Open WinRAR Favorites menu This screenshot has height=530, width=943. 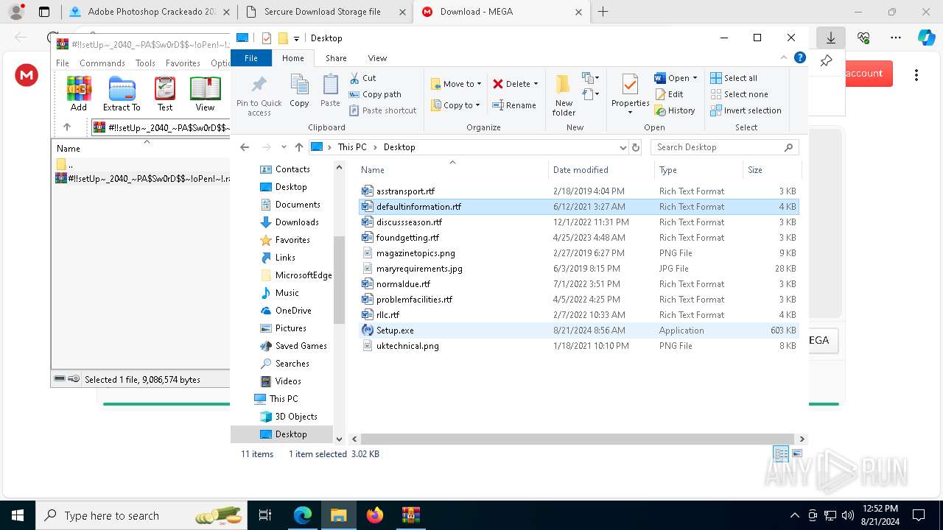(x=183, y=63)
